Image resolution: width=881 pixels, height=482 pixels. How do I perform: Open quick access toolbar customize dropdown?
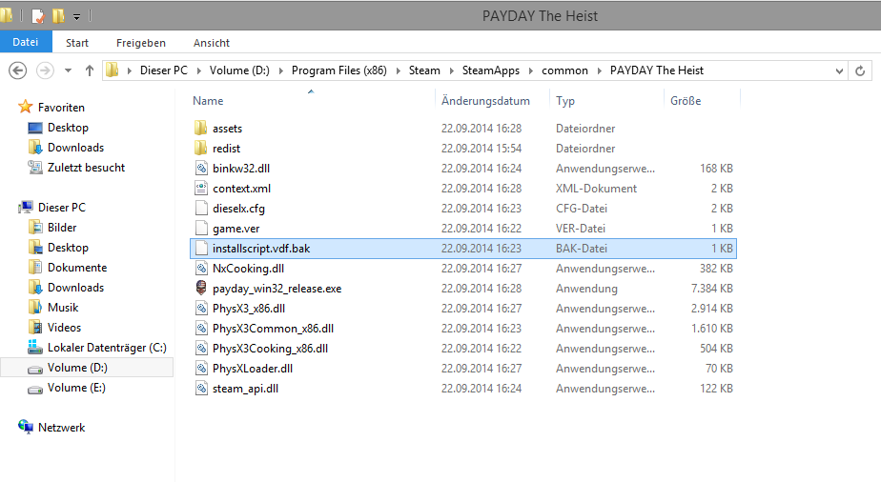pos(76,17)
